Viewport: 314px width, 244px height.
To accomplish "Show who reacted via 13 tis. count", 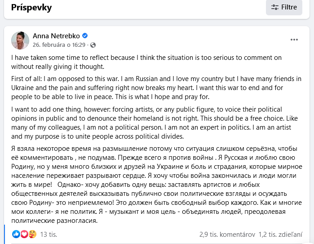I will pos(49,234).
